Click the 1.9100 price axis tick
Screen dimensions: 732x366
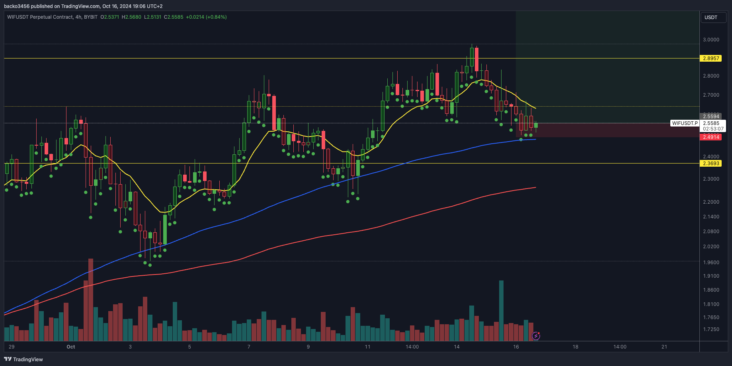[711, 276]
